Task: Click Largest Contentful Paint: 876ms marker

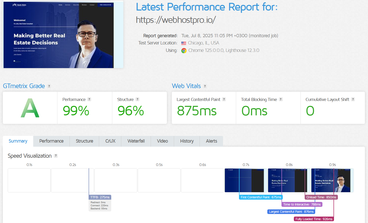Action: 291,212
